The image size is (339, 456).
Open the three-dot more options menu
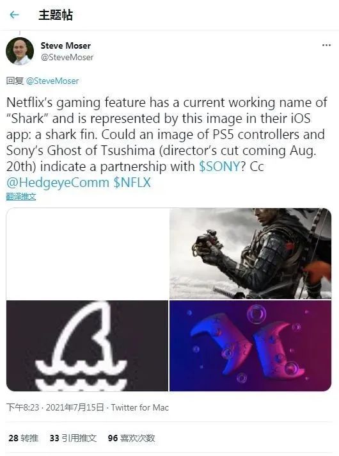[x=326, y=45]
